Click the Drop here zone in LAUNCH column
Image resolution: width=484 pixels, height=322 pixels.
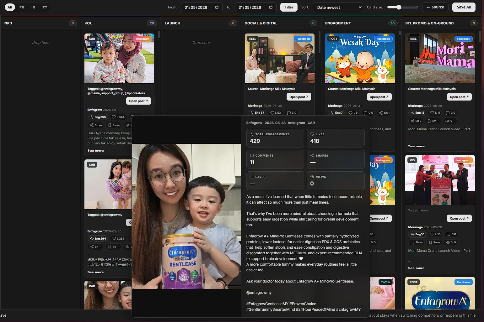tap(201, 43)
